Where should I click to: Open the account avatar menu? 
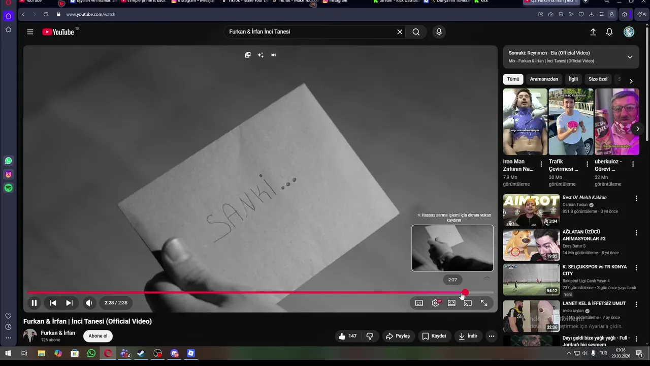(629, 32)
